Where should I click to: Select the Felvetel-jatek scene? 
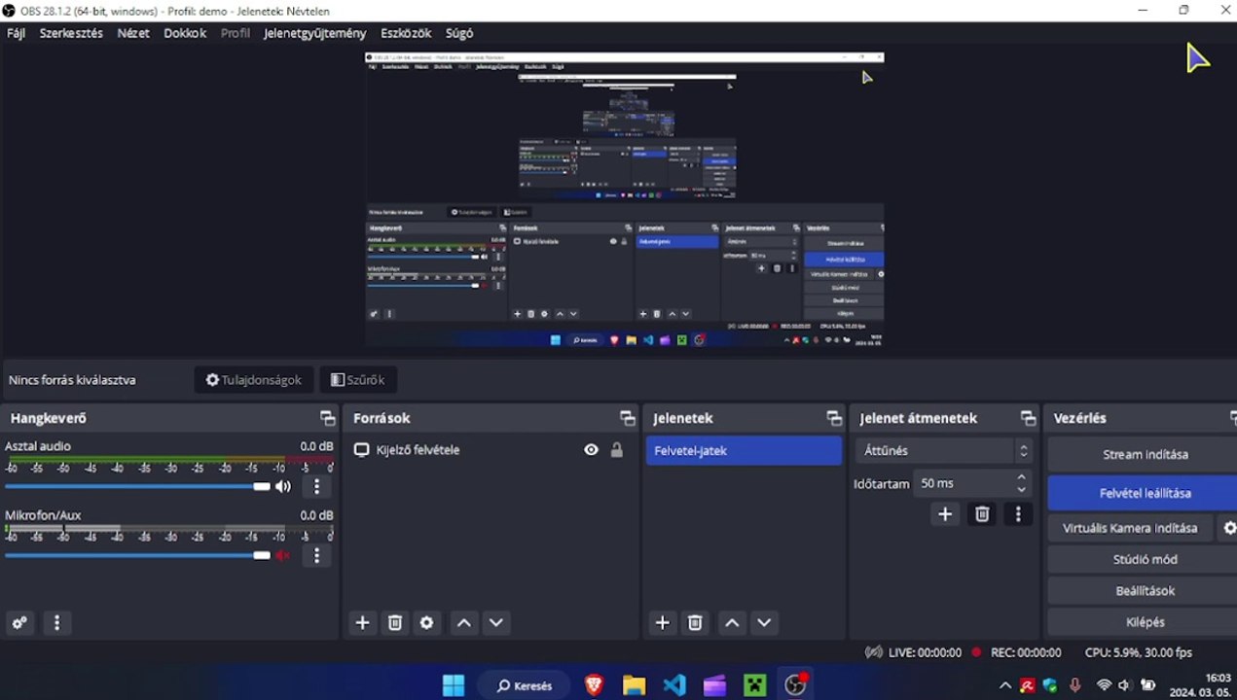(x=744, y=450)
